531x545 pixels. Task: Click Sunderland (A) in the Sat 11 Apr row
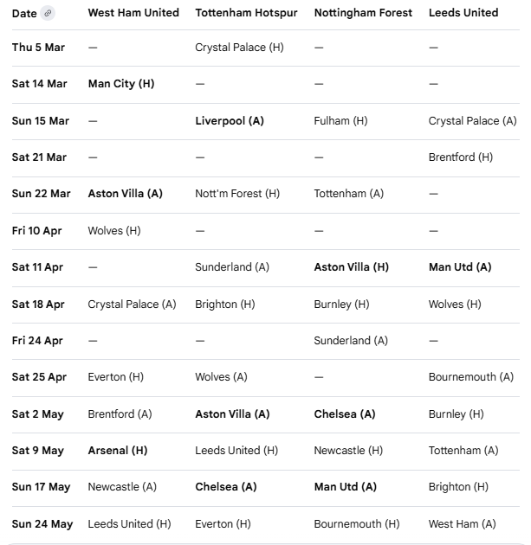click(232, 267)
